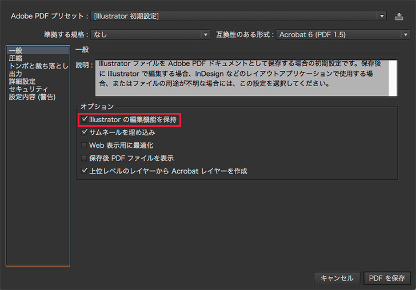The height and width of the screenshot is (290, 416).
Task: Select 一般 in the category list
Action: click(38, 50)
